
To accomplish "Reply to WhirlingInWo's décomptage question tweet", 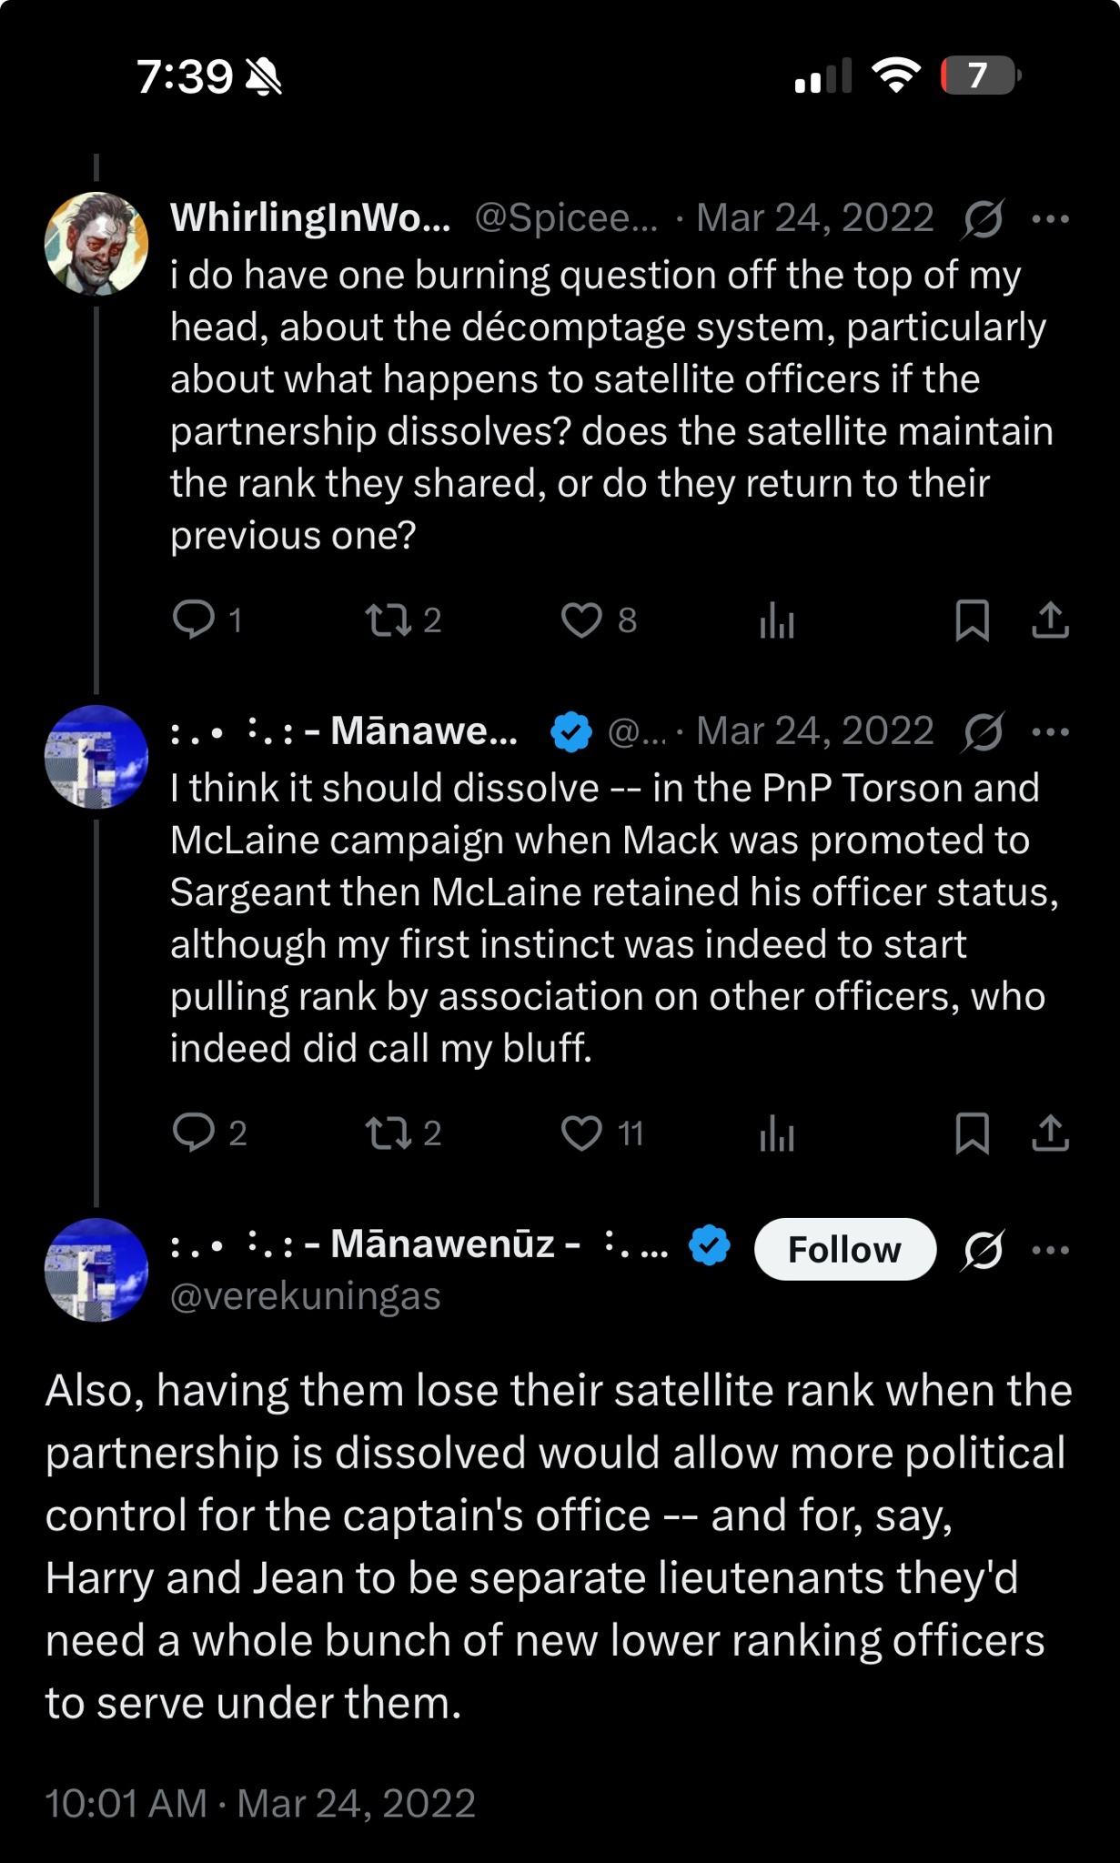I will [x=193, y=619].
